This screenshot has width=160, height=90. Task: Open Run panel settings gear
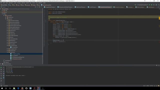click(x=157, y=65)
